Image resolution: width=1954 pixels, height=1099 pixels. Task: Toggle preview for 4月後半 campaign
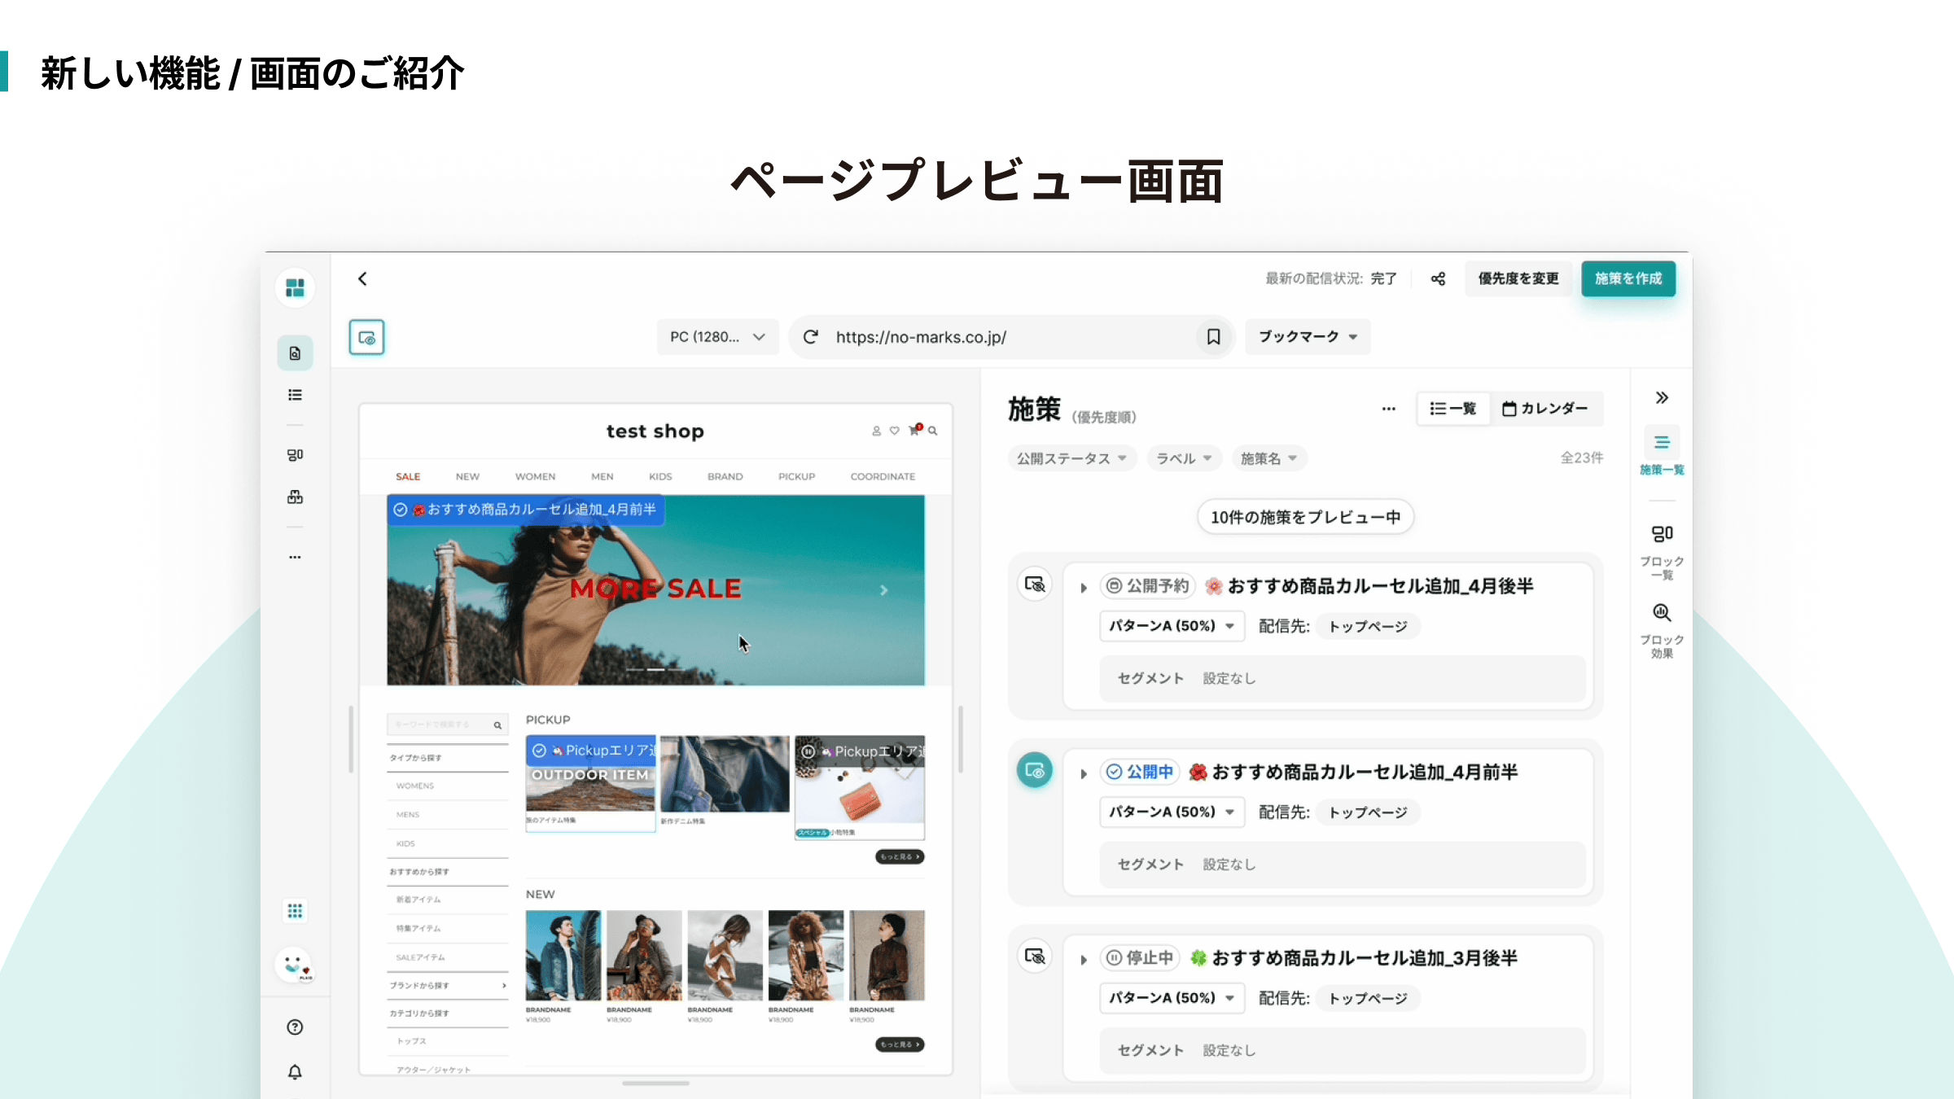click(1035, 585)
